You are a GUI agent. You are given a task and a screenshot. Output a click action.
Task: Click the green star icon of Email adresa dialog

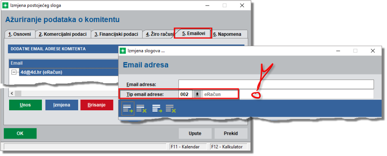[x=123, y=51]
